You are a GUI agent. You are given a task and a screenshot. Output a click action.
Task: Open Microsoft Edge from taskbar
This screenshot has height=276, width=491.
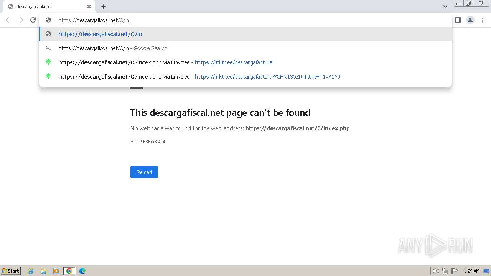(82, 271)
